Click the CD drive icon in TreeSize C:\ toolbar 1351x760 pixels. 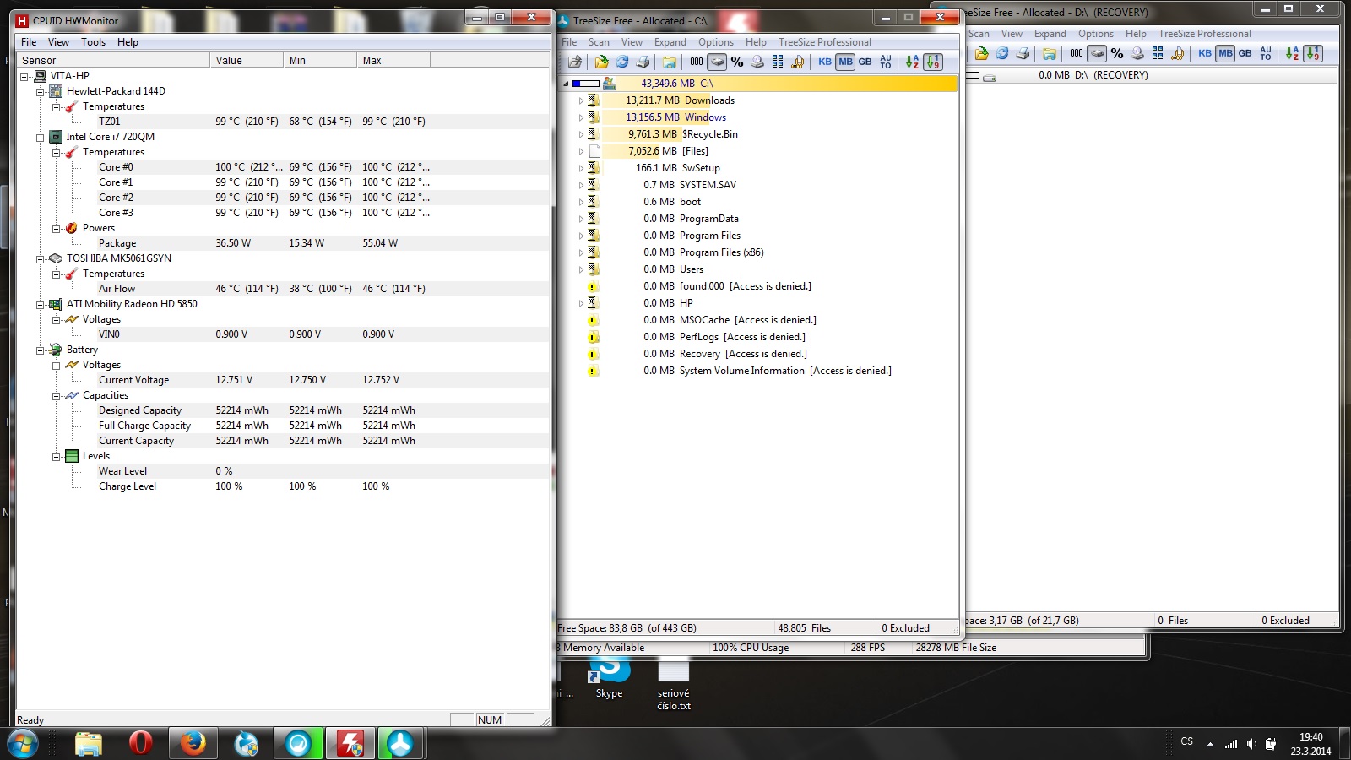coord(757,62)
